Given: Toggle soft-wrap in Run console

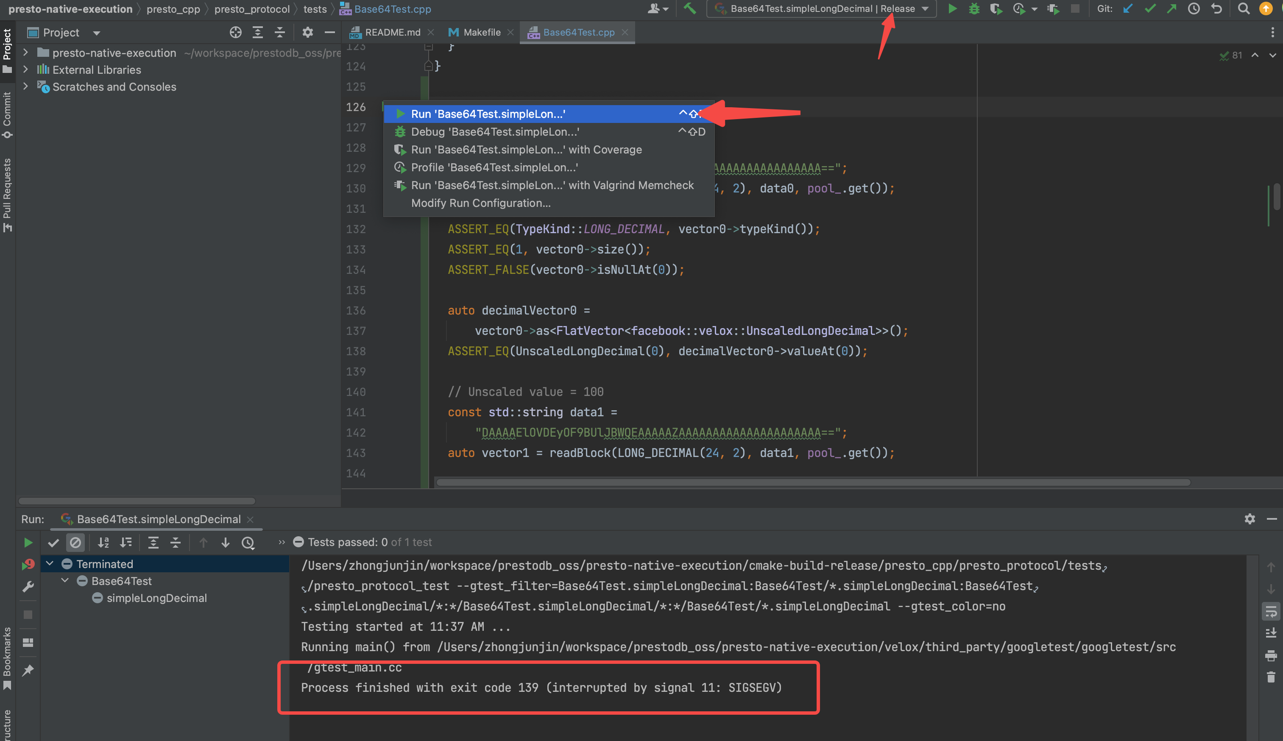Looking at the screenshot, I should pyautogui.click(x=1271, y=612).
